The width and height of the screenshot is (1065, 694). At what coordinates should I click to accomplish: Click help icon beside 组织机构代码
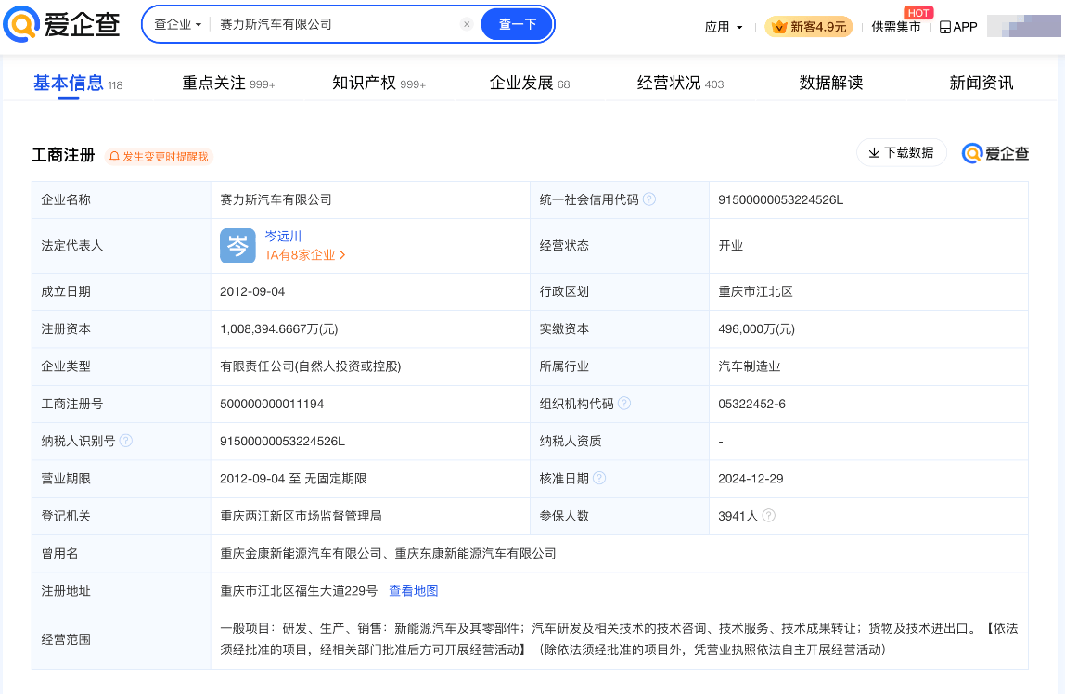point(624,404)
